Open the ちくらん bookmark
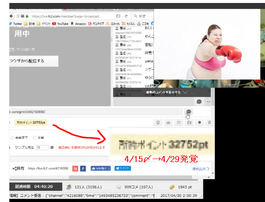 coord(128,24)
